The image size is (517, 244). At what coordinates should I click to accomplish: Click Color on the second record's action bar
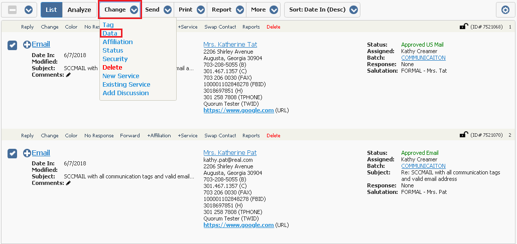71,136
